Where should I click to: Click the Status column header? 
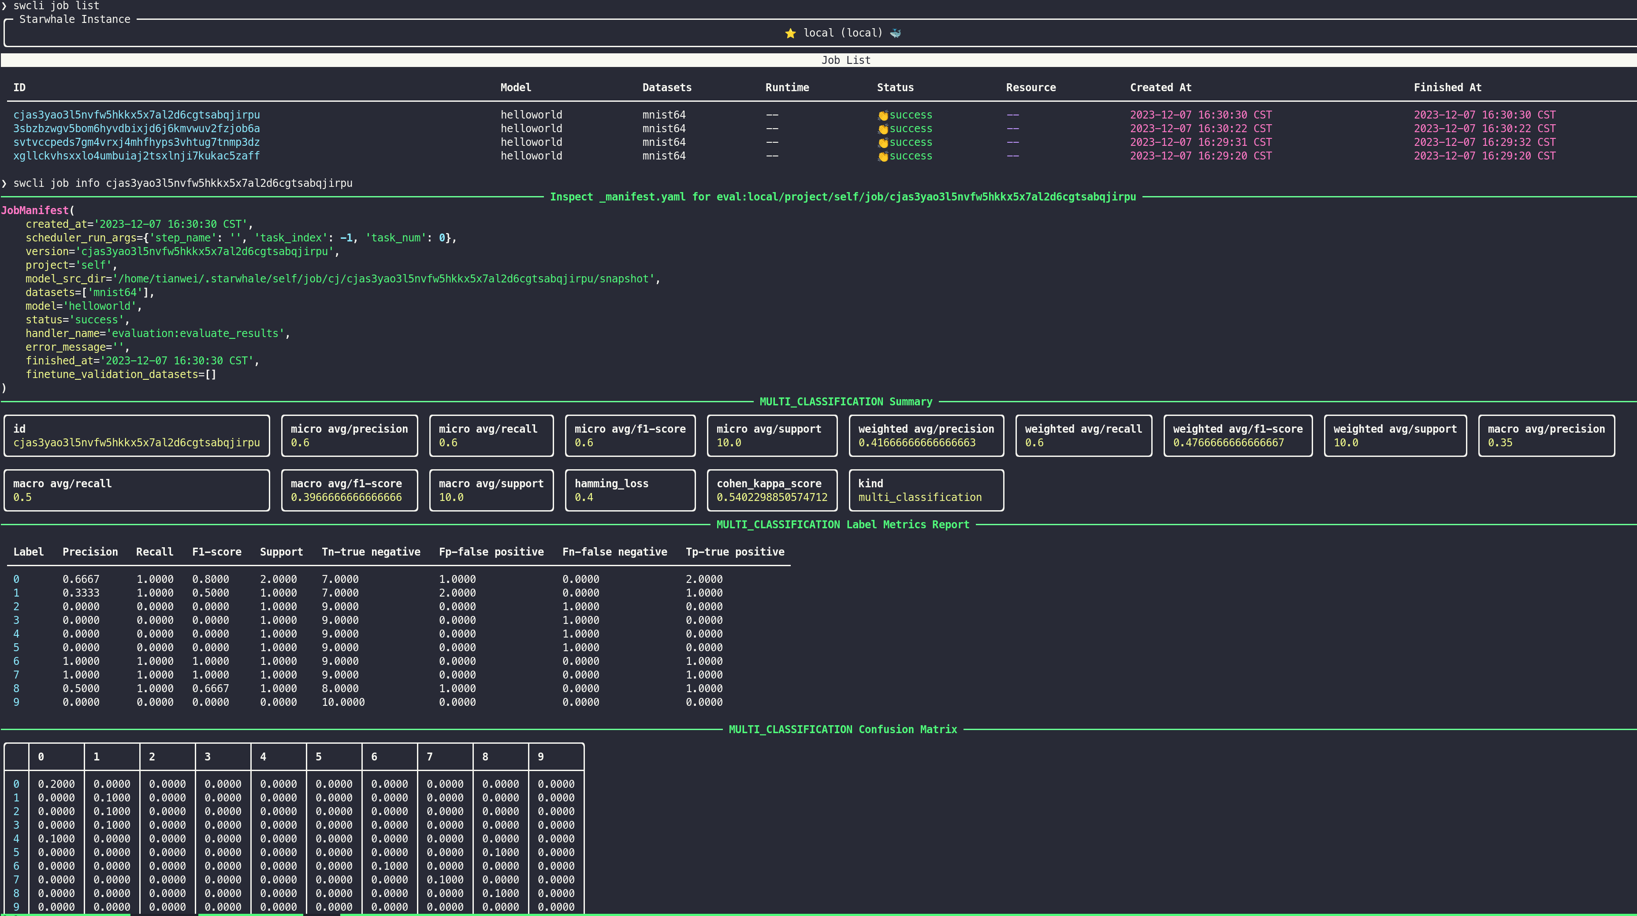point(895,88)
